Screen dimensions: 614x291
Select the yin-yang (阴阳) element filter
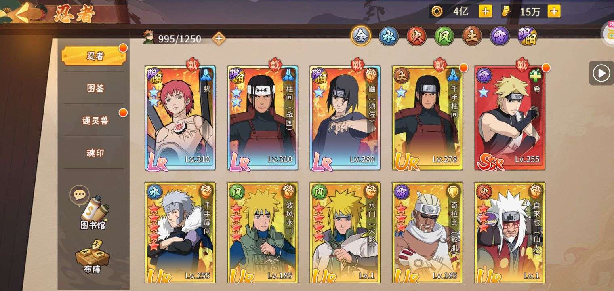tap(528, 37)
